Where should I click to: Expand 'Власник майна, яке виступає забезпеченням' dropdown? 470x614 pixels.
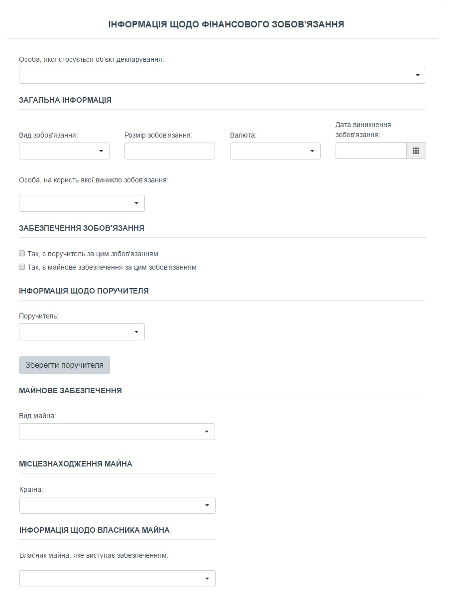pos(117,579)
